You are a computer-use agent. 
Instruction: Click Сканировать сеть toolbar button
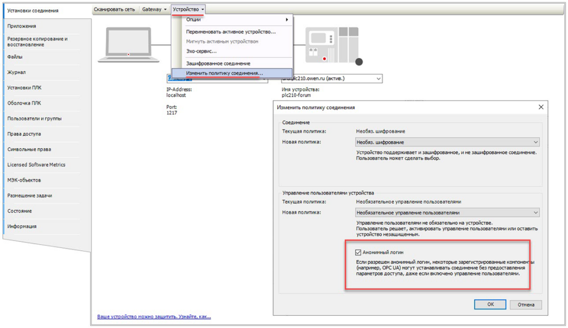tap(114, 9)
